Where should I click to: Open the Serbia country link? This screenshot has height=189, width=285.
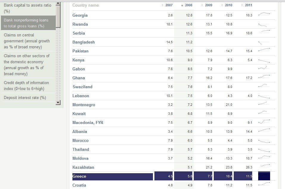click(x=79, y=33)
